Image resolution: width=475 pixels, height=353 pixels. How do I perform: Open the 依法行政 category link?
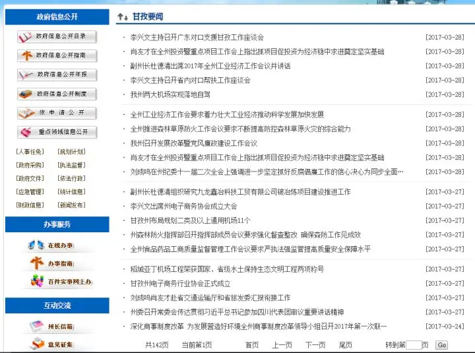71,178
